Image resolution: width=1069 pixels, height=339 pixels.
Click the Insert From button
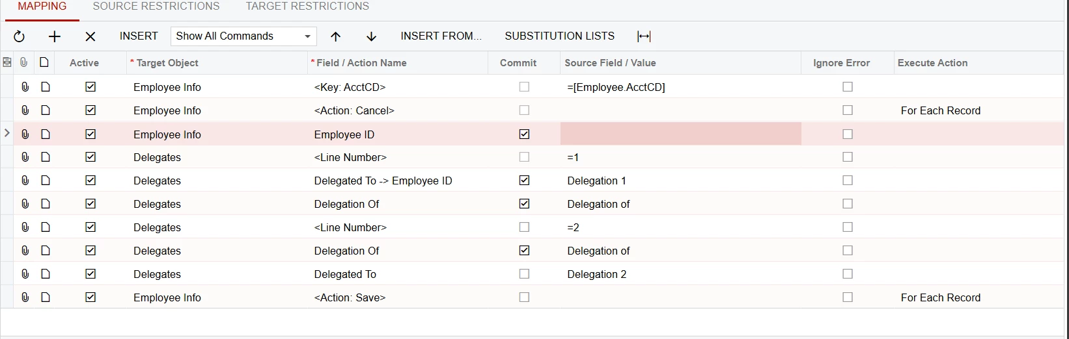tap(441, 36)
